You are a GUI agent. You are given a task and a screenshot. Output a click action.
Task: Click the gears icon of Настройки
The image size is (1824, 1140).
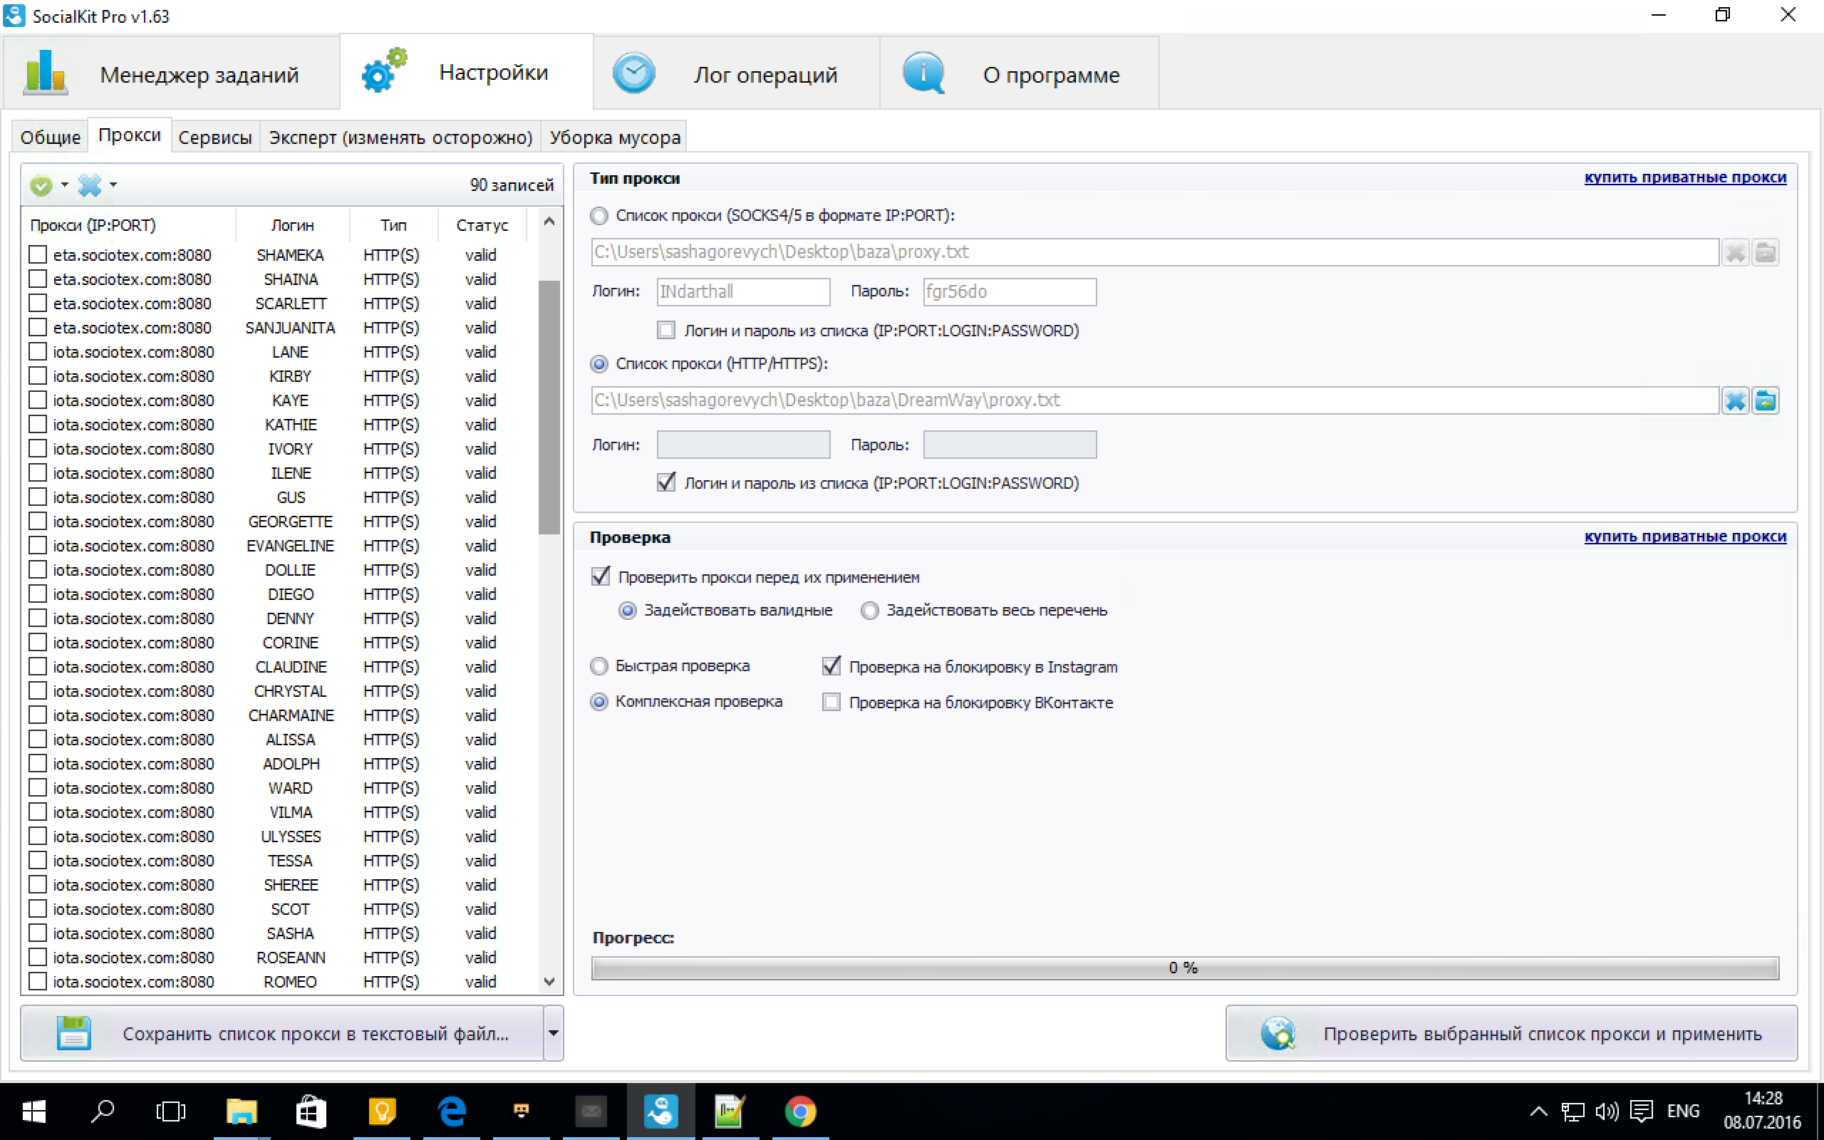(x=385, y=71)
